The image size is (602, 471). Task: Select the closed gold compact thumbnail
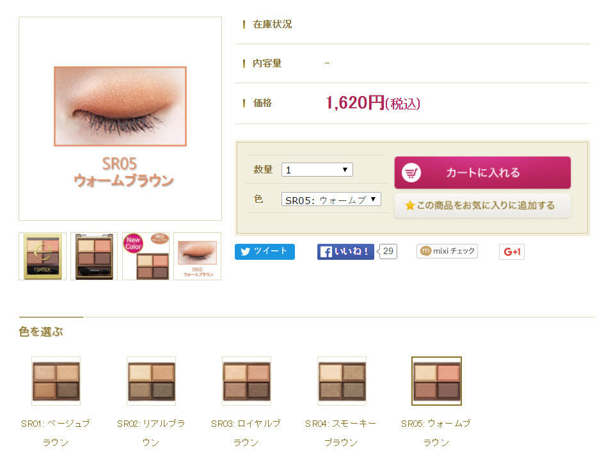click(x=43, y=256)
